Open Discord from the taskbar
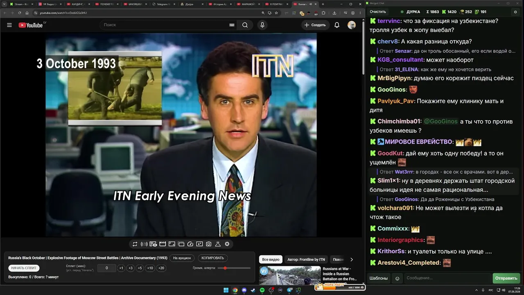The image size is (524, 295). tap(244, 290)
